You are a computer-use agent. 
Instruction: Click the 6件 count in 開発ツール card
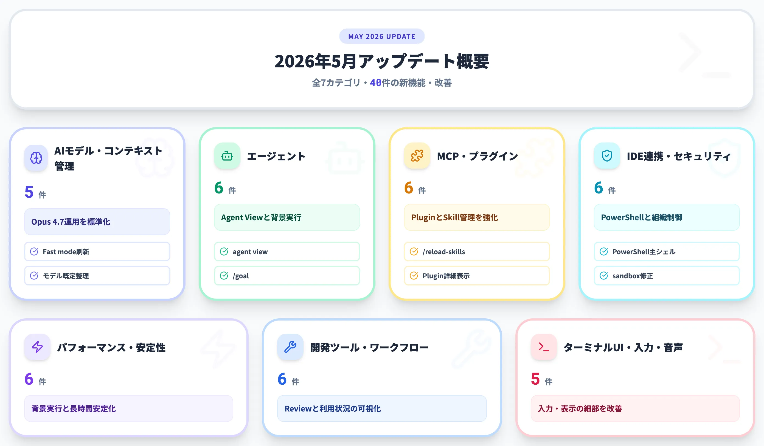click(289, 379)
